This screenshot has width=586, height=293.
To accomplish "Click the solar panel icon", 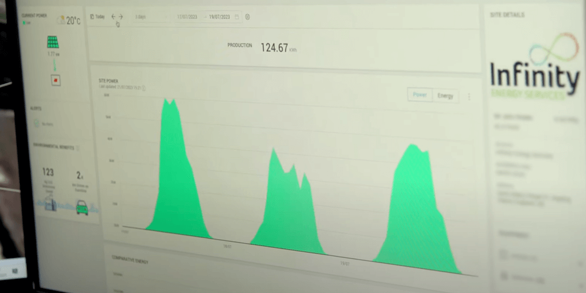I will 53,43.
